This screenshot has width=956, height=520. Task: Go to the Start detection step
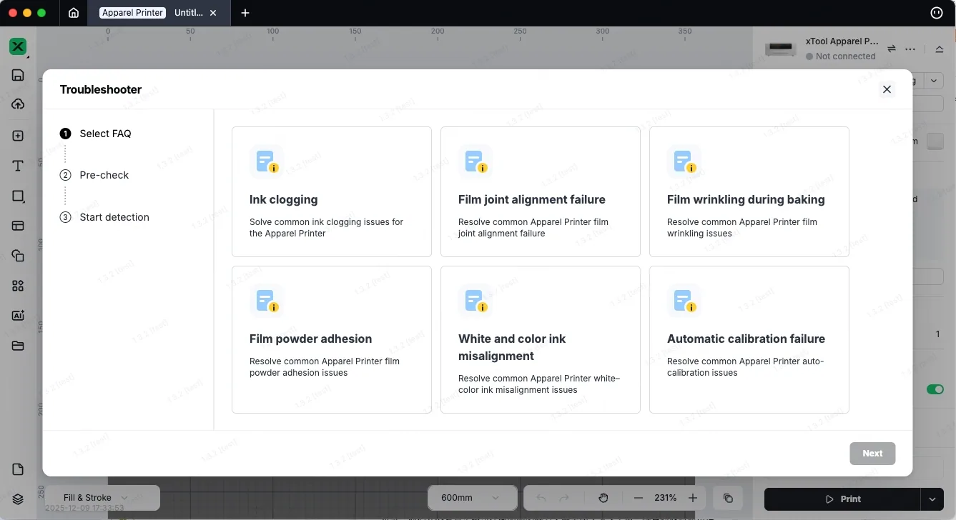104,217
